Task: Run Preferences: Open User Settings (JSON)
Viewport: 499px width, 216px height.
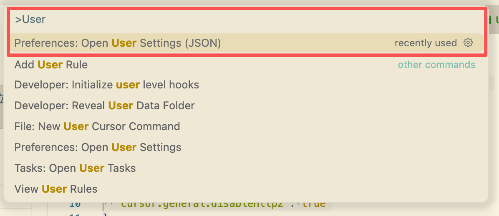Action: tap(118, 43)
